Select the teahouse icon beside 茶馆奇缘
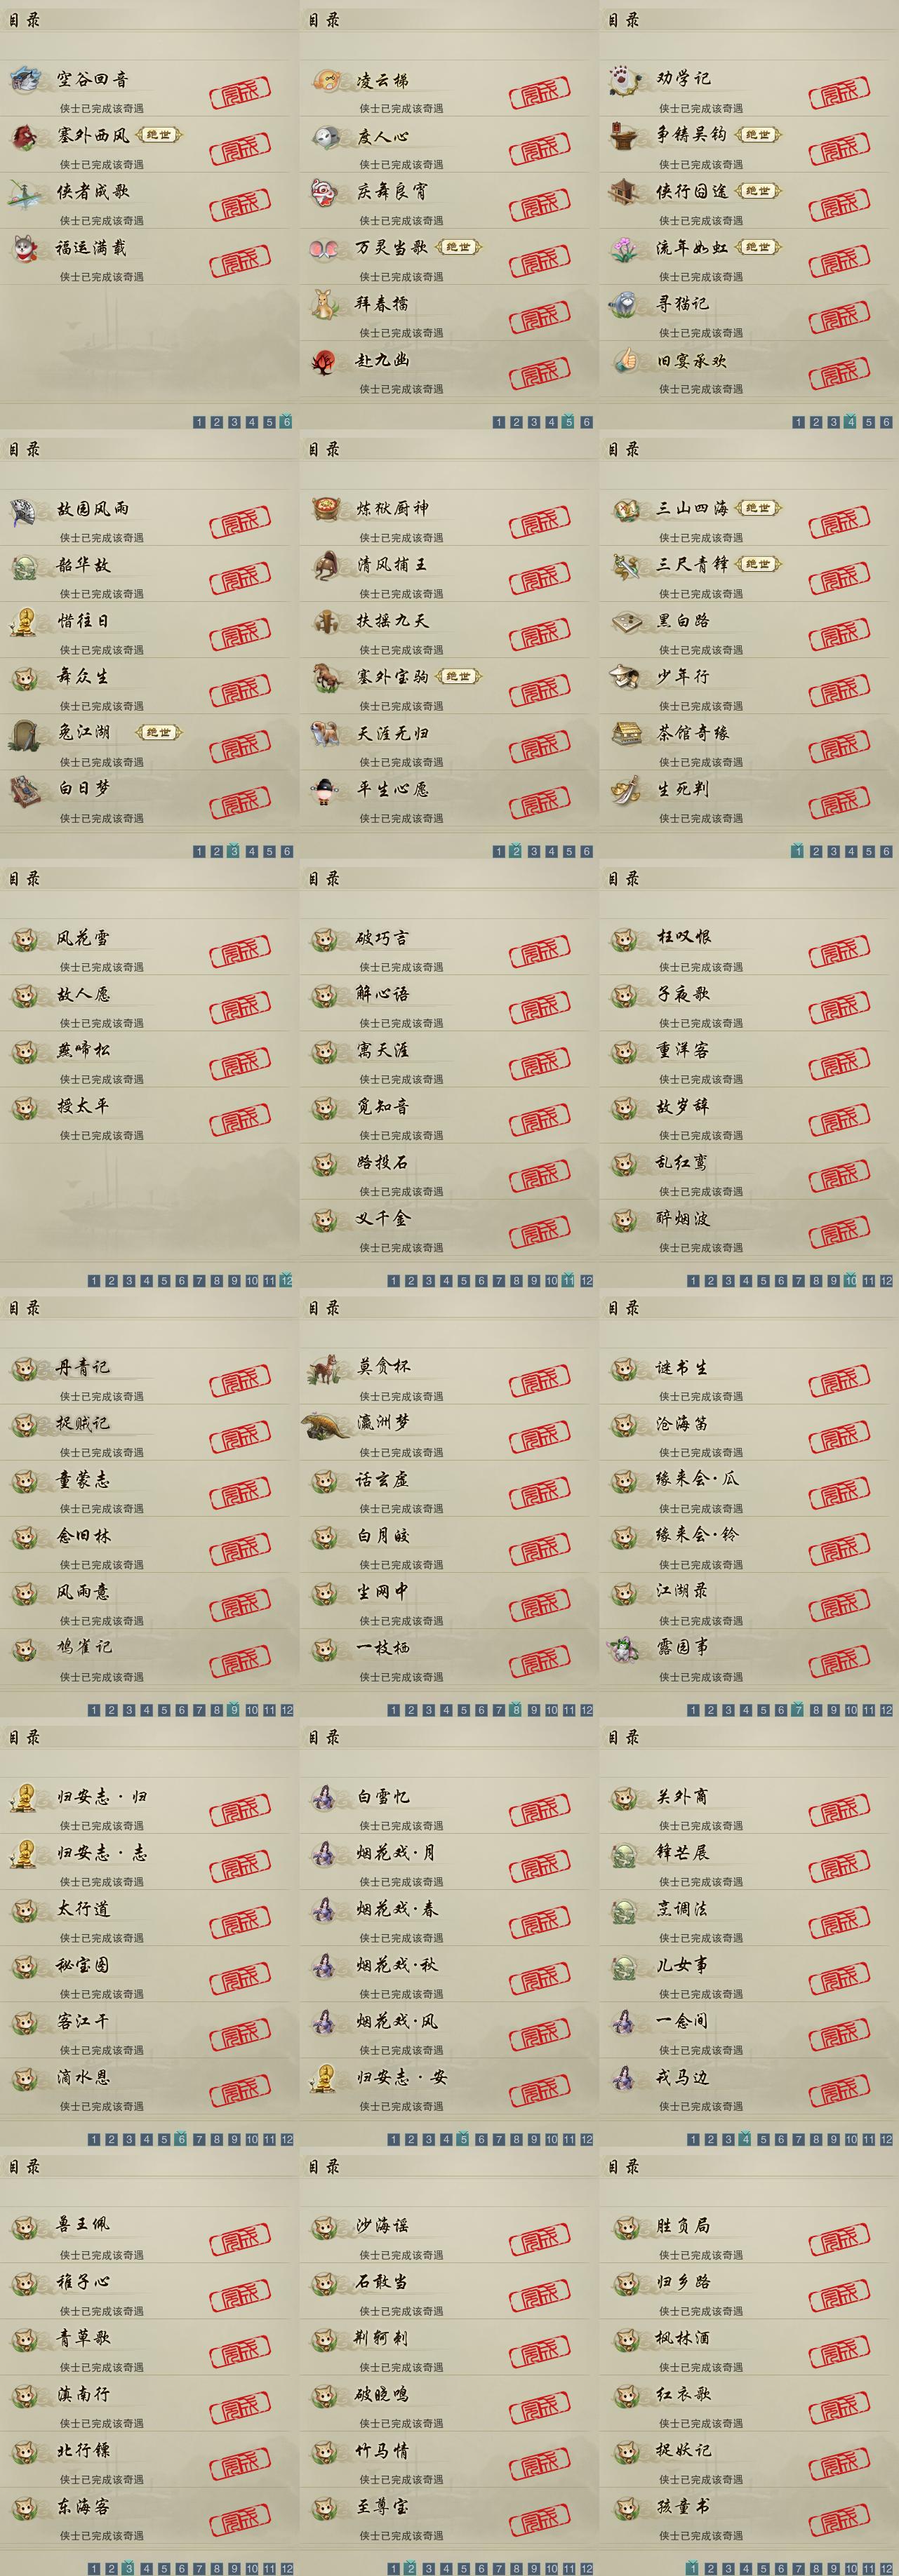The height and width of the screenshot is (2576, 899). pyautogui.click(x=626, y=733)
